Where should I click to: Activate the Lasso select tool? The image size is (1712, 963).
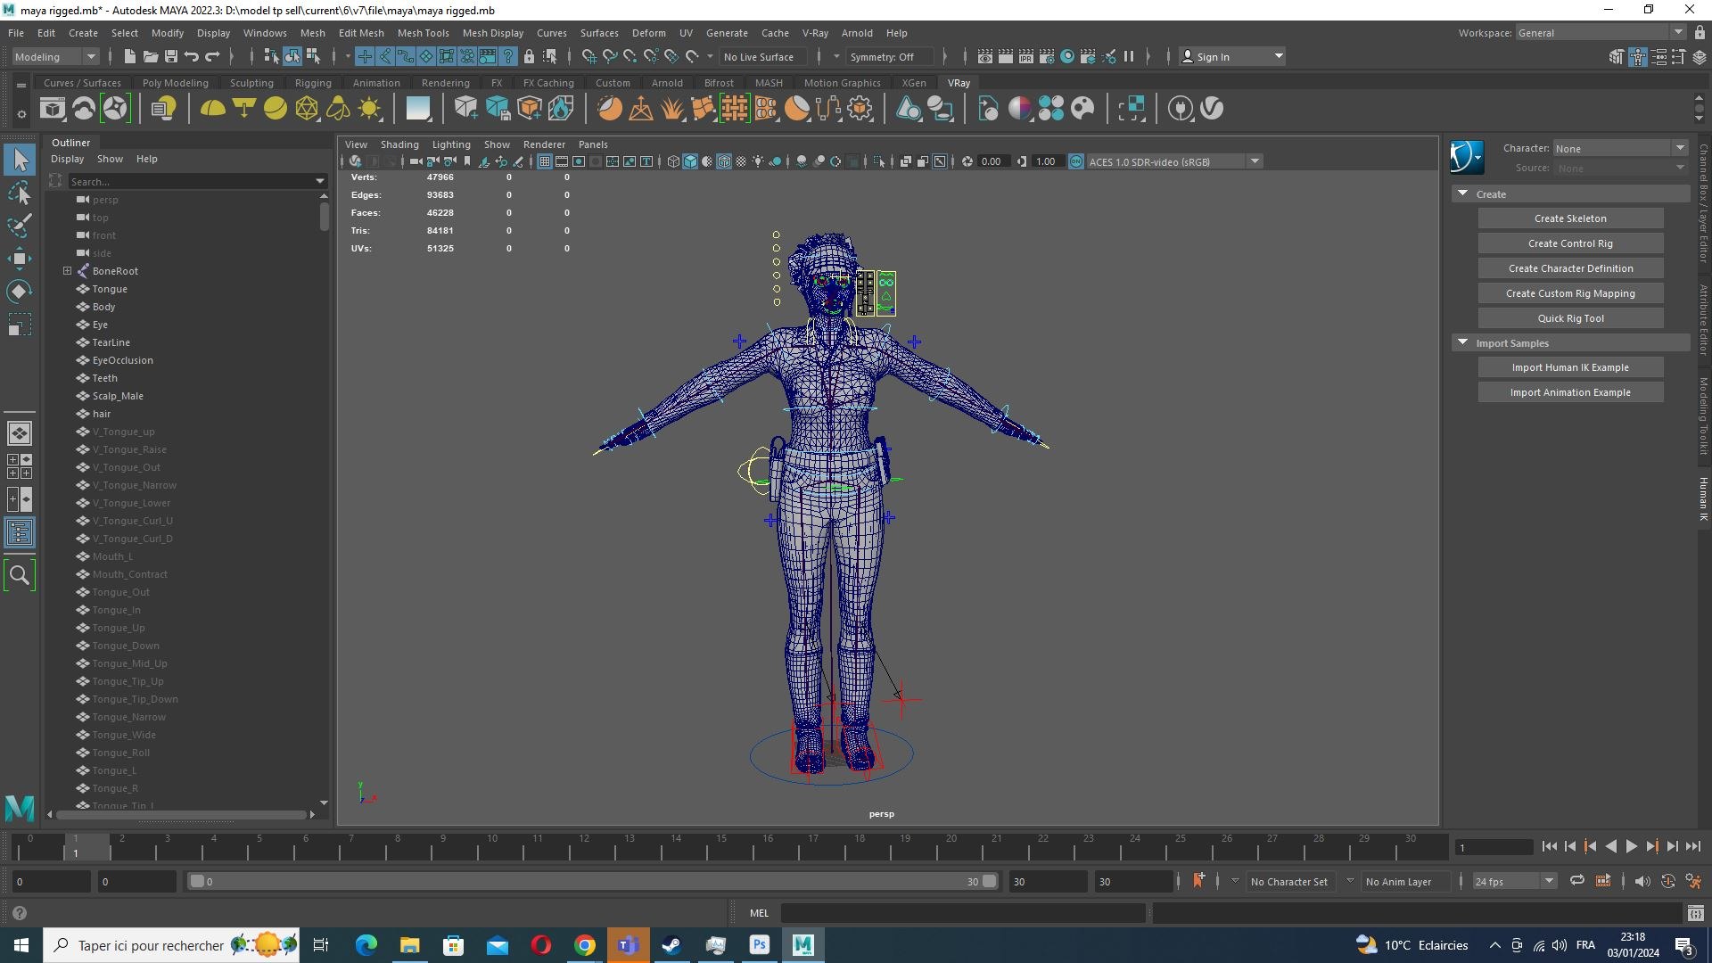pyautogui.click(x=20, y=193)
